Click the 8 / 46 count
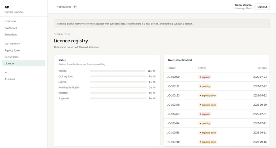 [152, 76]
